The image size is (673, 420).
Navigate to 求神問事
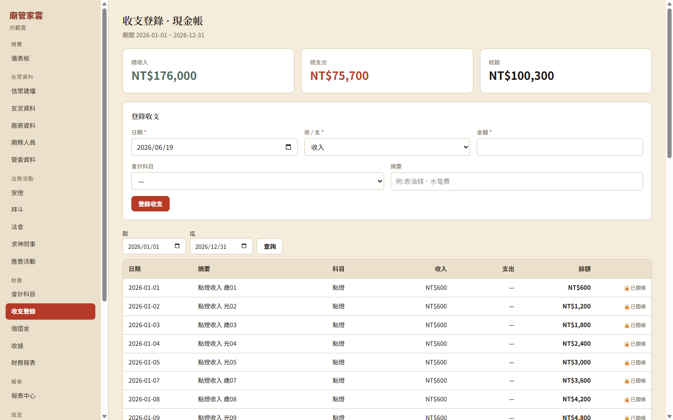[50, 244]
